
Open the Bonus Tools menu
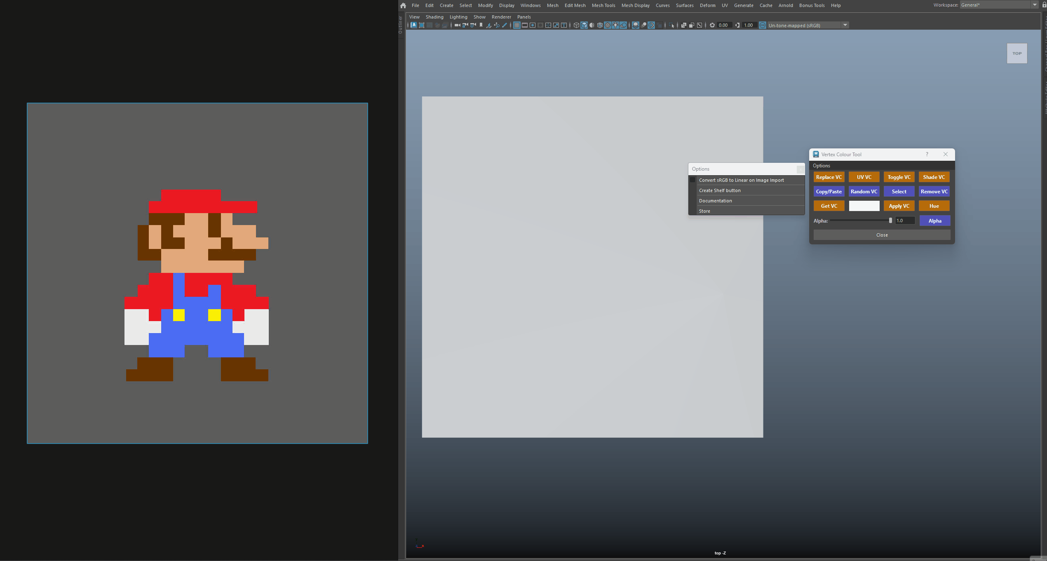[x=812, y=5]
